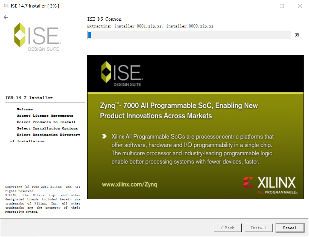309x237 pixels.
Task: Click the installation progress bar
Action: pos(189,35)
